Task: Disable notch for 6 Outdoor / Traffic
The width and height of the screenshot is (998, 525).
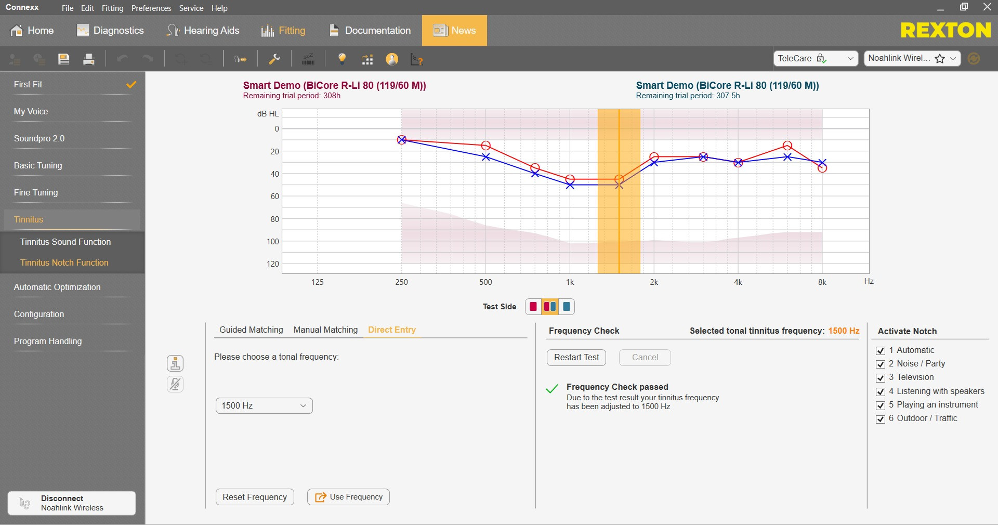Action: pyautogui.click(x=881, y=419)
